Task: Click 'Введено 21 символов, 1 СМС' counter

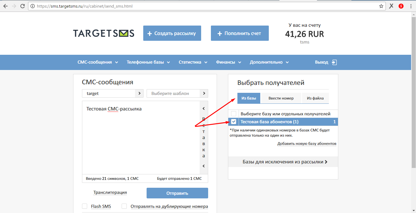Action: [112, 179]
